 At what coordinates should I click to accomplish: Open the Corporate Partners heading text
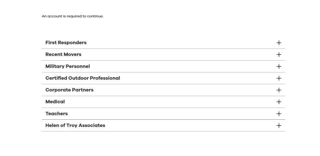tap(69, 90)
